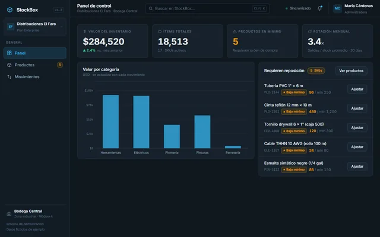
Task: Click the dollar icon on Valor del inventario card
Action: [84, 31]
